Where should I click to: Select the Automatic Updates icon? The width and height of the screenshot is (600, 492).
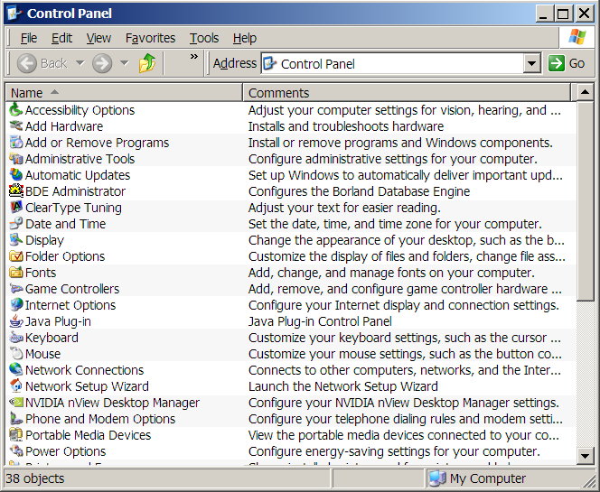click(16, 175)
